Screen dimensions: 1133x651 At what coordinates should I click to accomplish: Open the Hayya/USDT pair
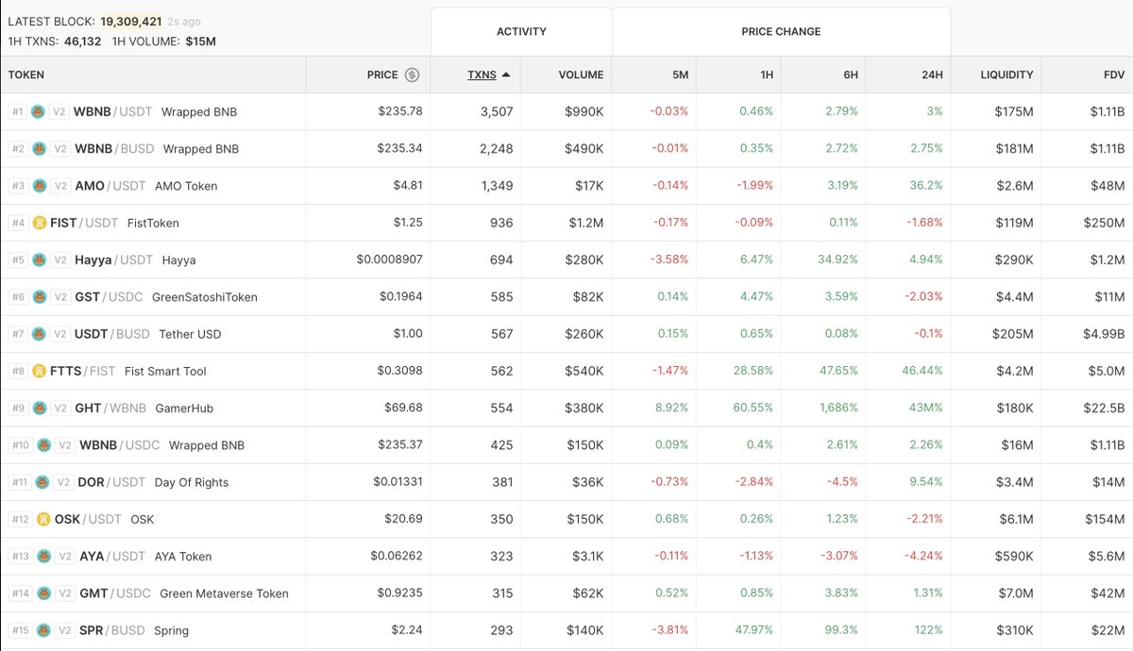[566, 259]
